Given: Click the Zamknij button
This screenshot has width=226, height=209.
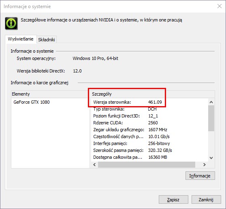Looking at the screenshot, I should [x=206, y=200].
